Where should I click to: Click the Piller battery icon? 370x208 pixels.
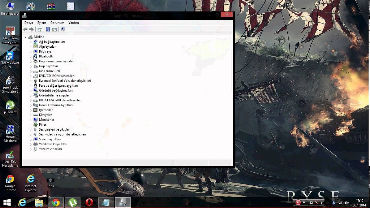click(35, 125)
